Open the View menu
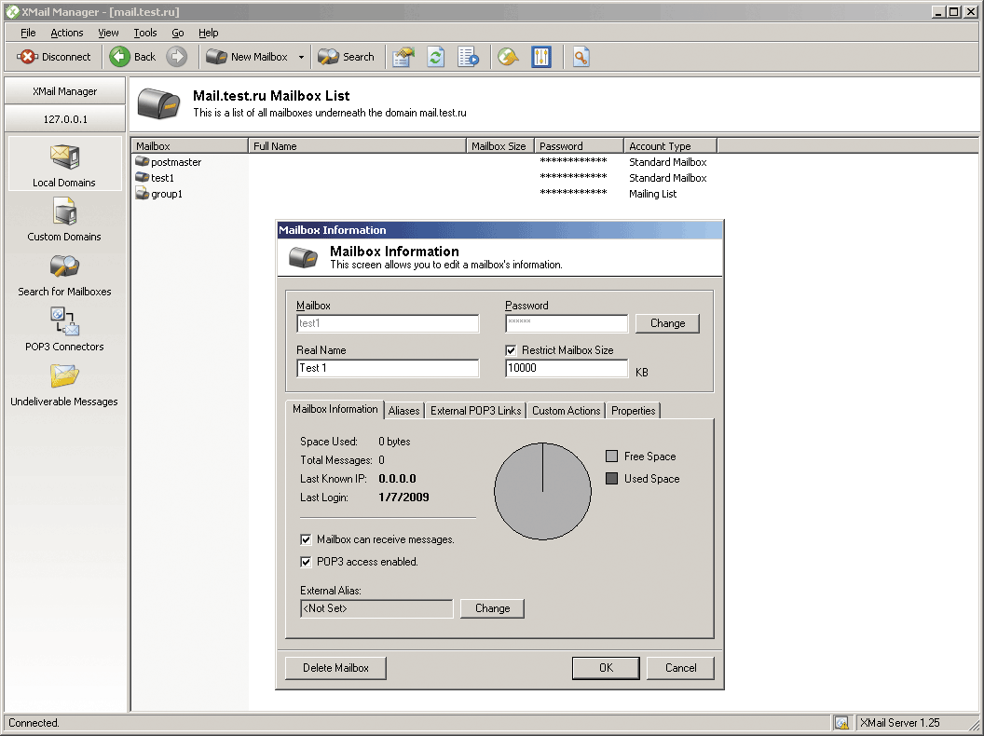Screen dimensions: 984x736 tap(108, 33)
